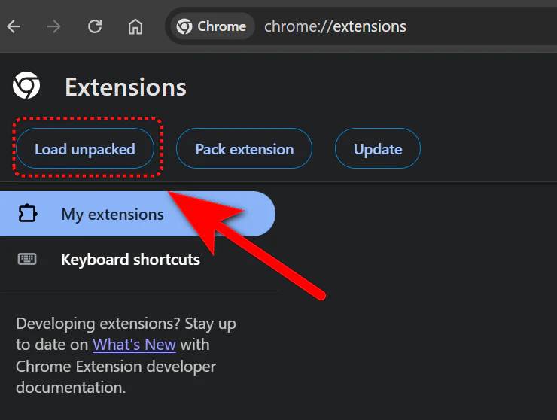The image size is (557, 420).
Task: Click the Chrome logo beside Extensions heading
Action: coord(26,87)
